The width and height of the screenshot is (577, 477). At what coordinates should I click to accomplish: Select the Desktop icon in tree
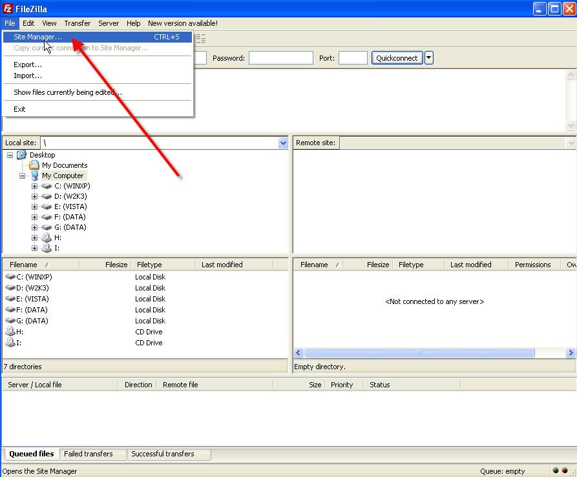click(22, 155)
